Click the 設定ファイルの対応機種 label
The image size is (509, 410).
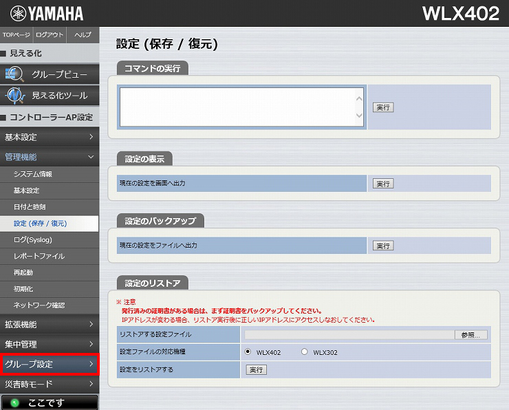(x=153, y=352)
